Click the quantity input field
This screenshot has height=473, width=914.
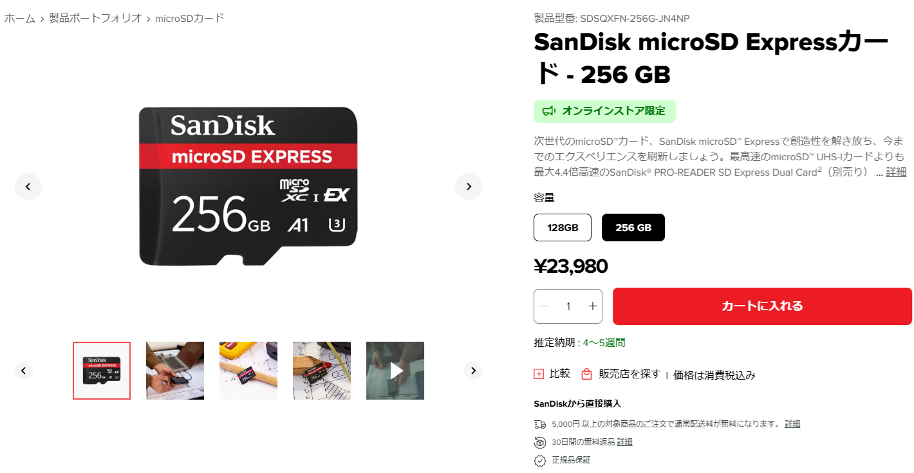coord(568,306)
